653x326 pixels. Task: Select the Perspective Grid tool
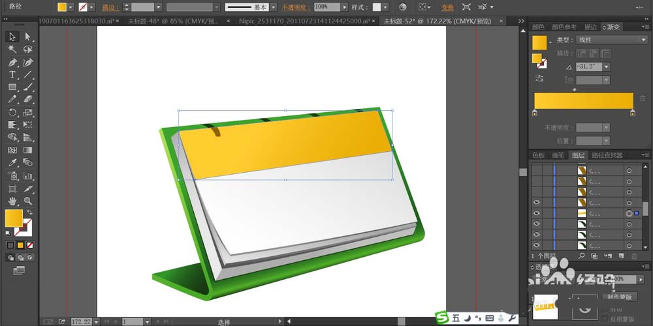tap(27, 137)
